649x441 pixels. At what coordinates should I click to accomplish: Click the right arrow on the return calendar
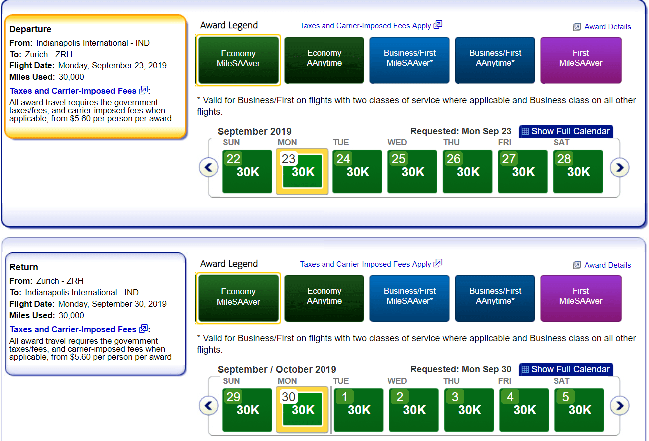point(619,406)
